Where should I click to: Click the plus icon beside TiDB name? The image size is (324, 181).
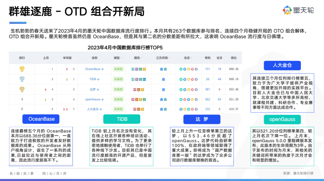point(98,79)
